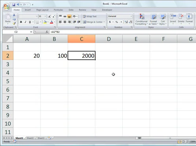Open Conditional Formatting menu
Viewport: 196px width, 146px height.
click(141, 19)
